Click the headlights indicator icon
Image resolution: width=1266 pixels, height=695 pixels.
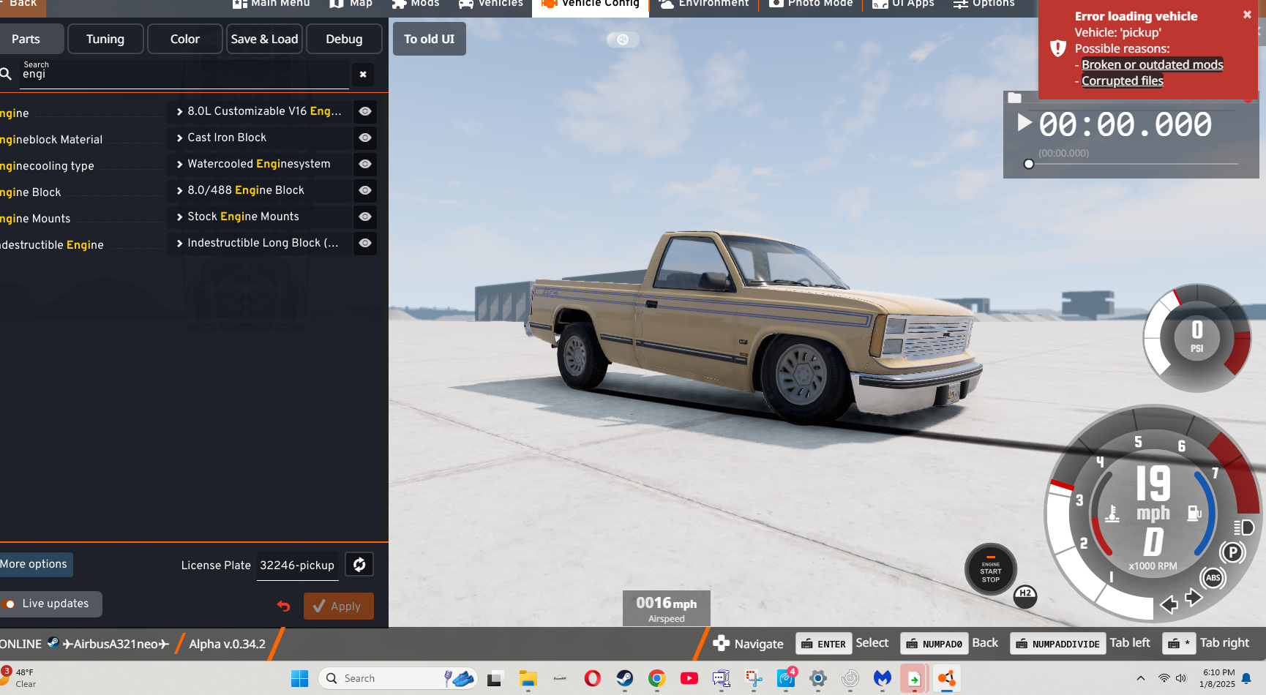click(1243, 527)
